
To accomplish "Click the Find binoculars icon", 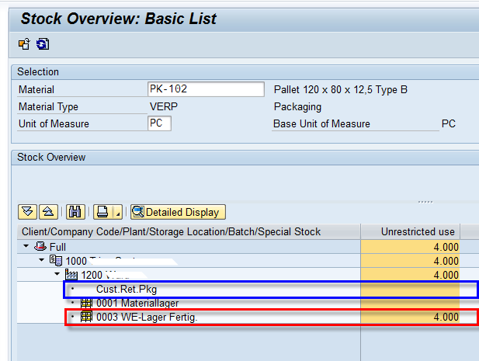I will tap(75, 212).
